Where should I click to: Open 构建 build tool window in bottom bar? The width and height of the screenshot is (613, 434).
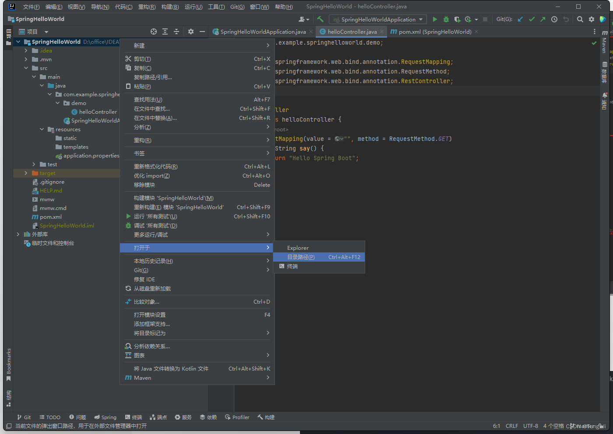click(266, 417)
